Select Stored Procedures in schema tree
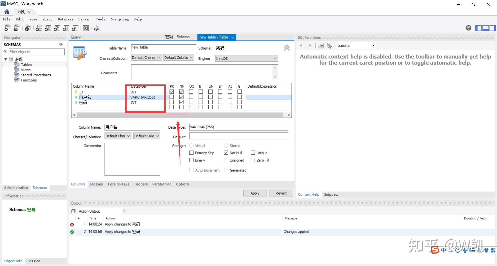Viewport: 497px width, 266px height. coord(36,75)
